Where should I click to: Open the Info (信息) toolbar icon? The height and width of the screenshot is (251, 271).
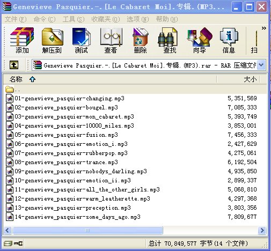point(229,40)
